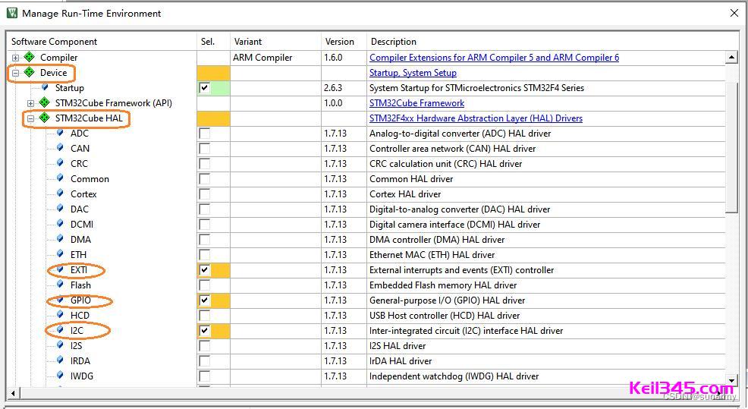Enable the CAN HAL driver checkbox
748x409 pixels.
(x=204, y=149)
